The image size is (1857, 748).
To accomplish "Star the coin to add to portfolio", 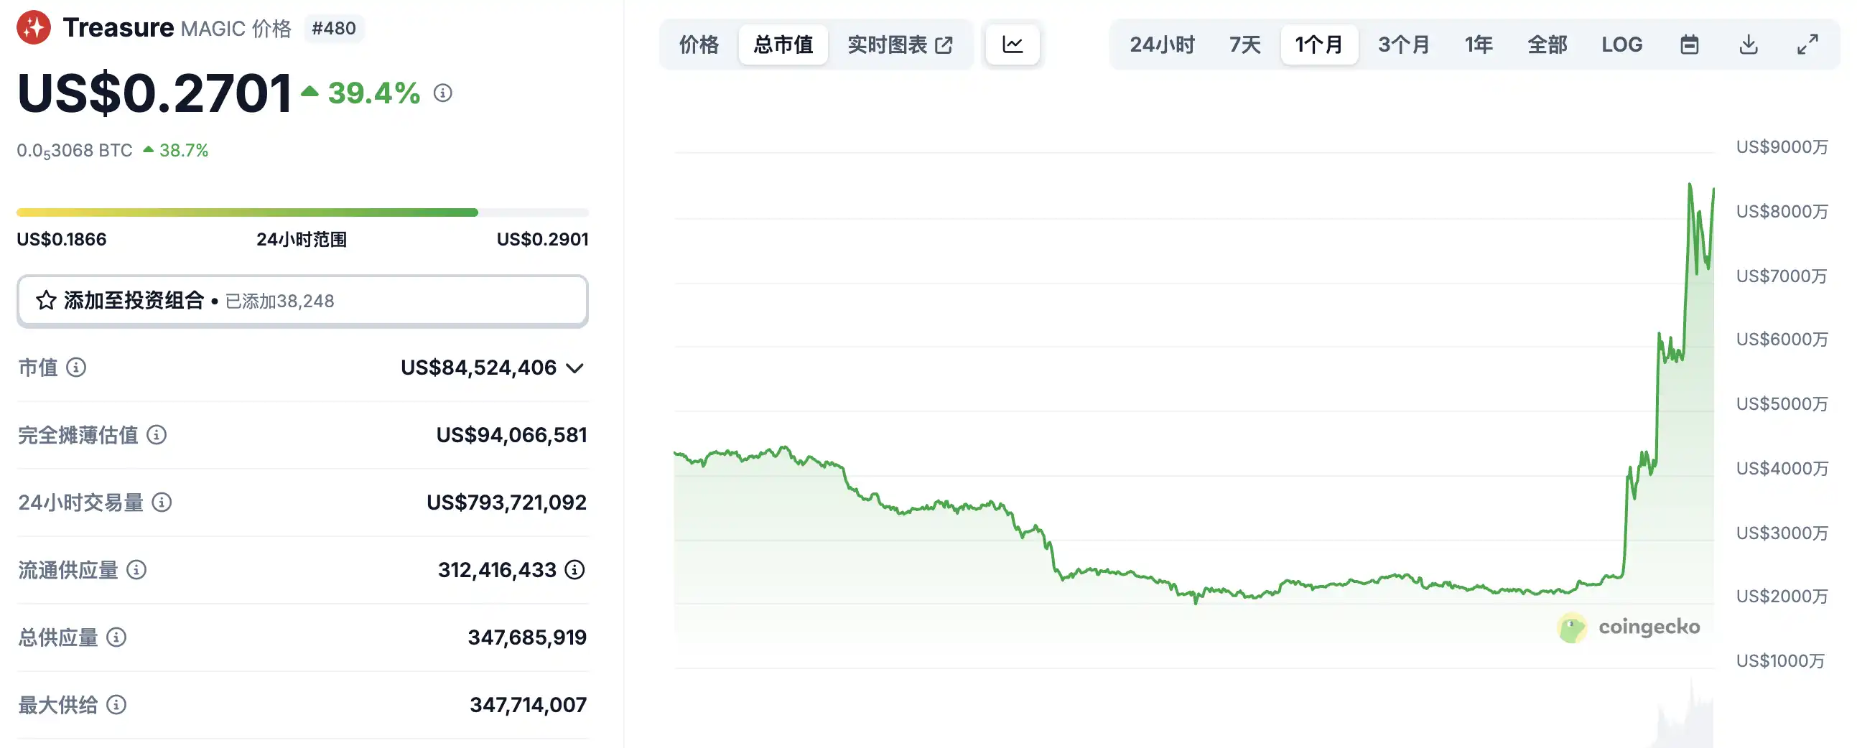I will coord(46,301).
